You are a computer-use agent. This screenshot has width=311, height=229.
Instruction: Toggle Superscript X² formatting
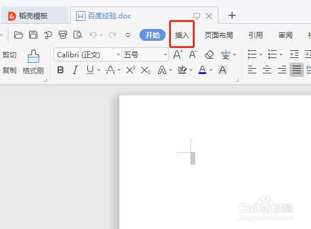coord(131,70)
